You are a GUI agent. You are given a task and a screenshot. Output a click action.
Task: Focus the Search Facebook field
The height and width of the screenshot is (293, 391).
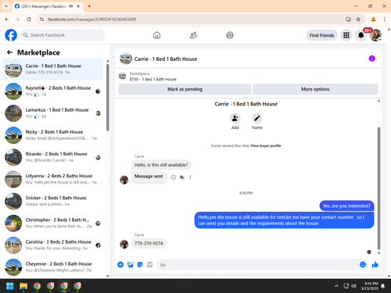pos(63,35)
